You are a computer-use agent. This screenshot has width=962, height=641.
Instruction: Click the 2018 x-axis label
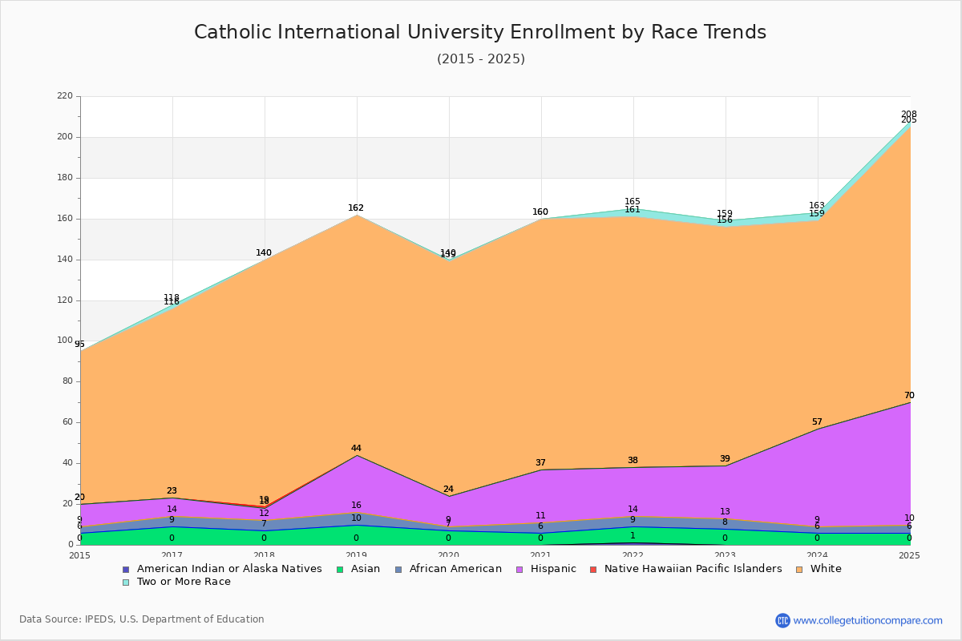click(x=264, y=555)
